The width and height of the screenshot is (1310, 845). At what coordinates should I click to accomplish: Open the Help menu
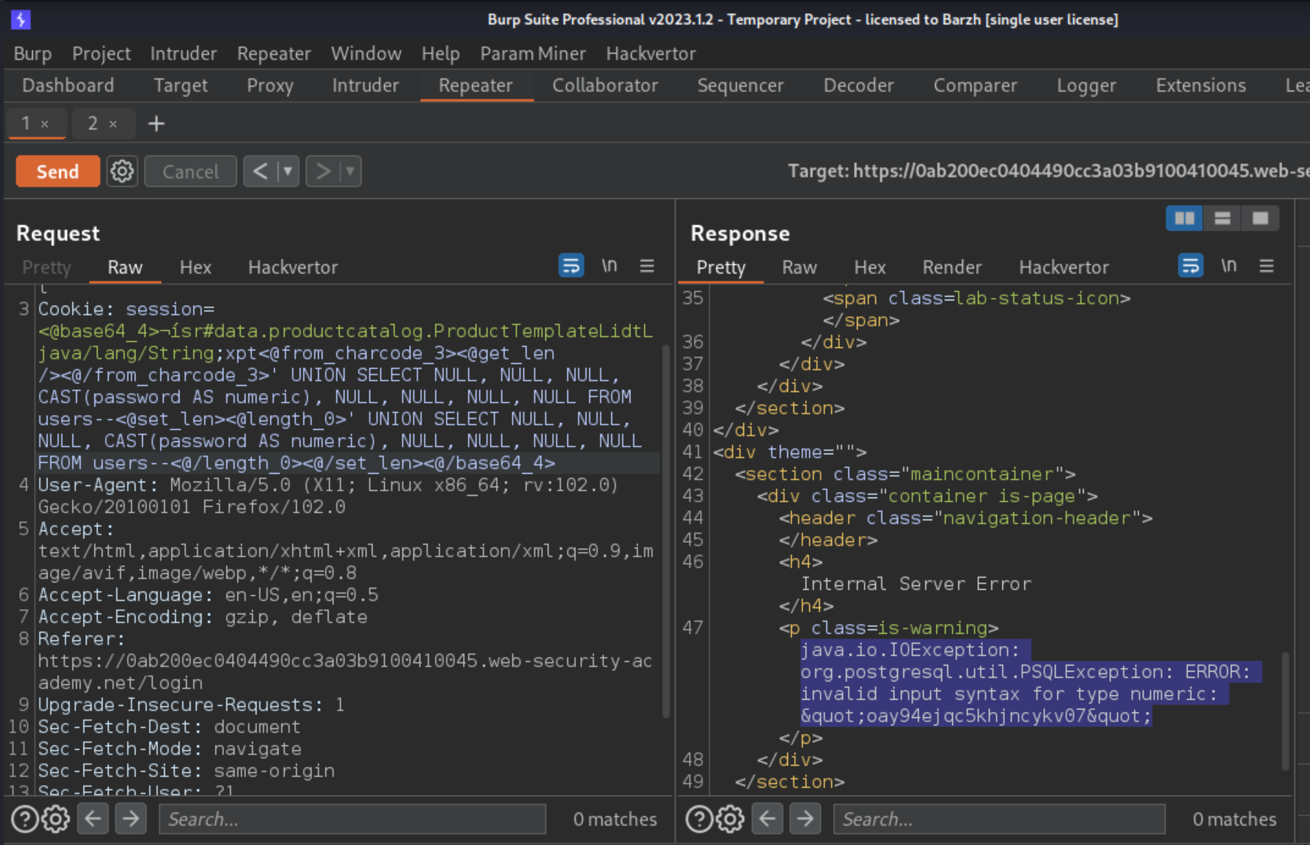441,54
